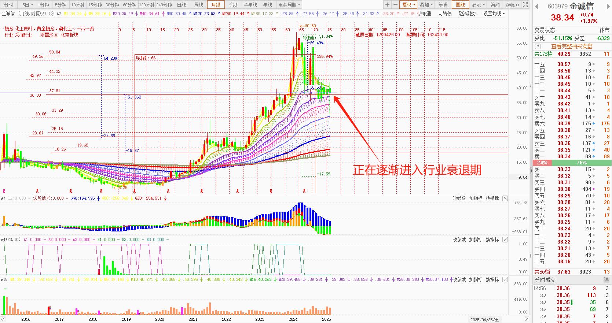
Task: Switch to 季线 quarterly chart tab
Action: click(233, 5)
